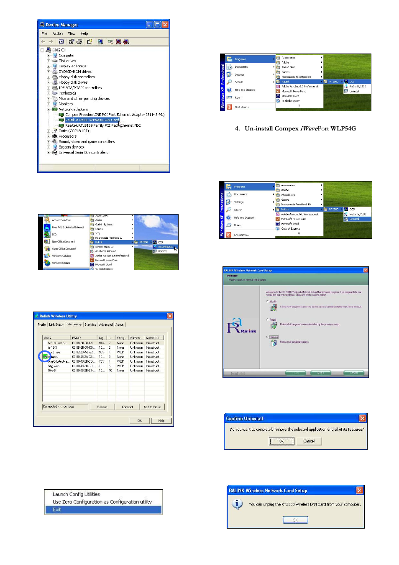Click the SSID column header

pyautogui.click(x=56, y=337)
